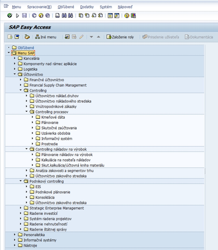Screen dimensions: 218x250
Task: Open the yellow Help question mark icon
Action: tap(127, 16)
